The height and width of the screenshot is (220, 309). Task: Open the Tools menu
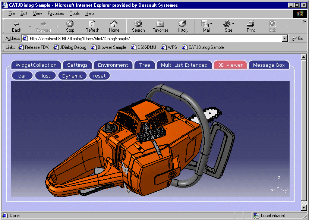point(75,13)
